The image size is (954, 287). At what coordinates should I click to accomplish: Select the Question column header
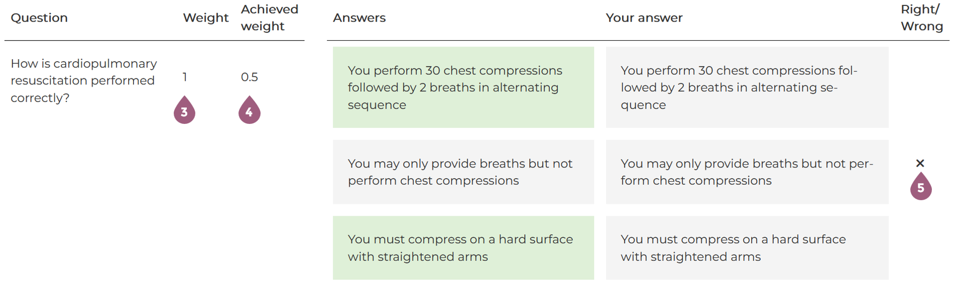point(39,18)
